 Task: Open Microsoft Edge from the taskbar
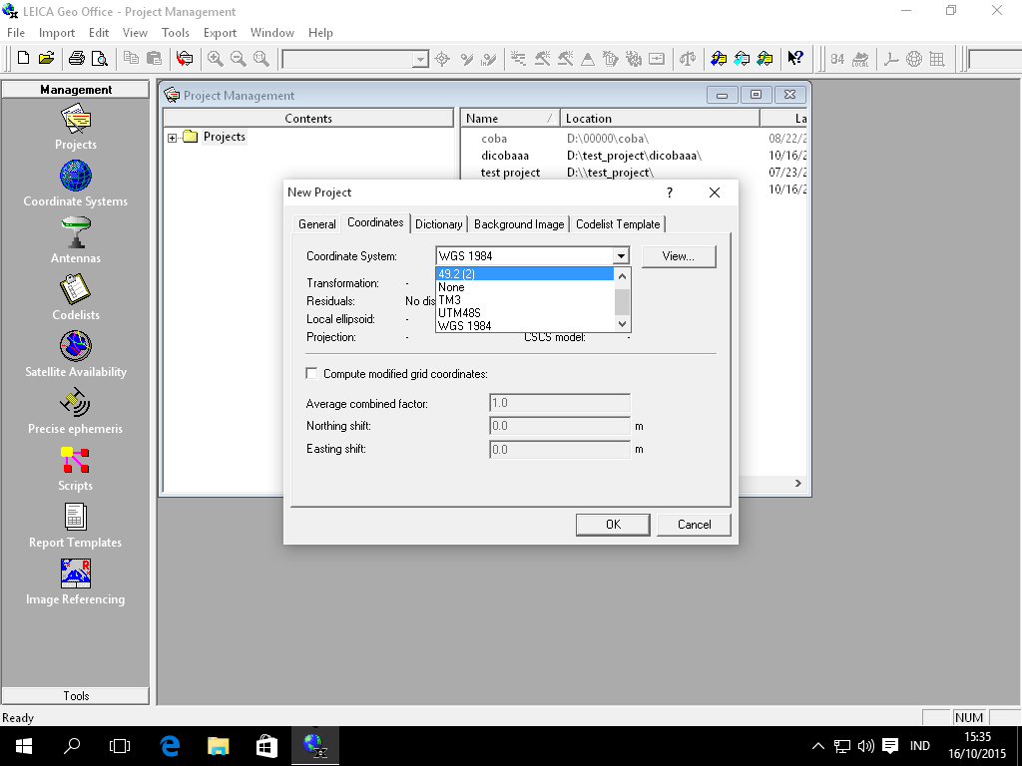point(170,746)
